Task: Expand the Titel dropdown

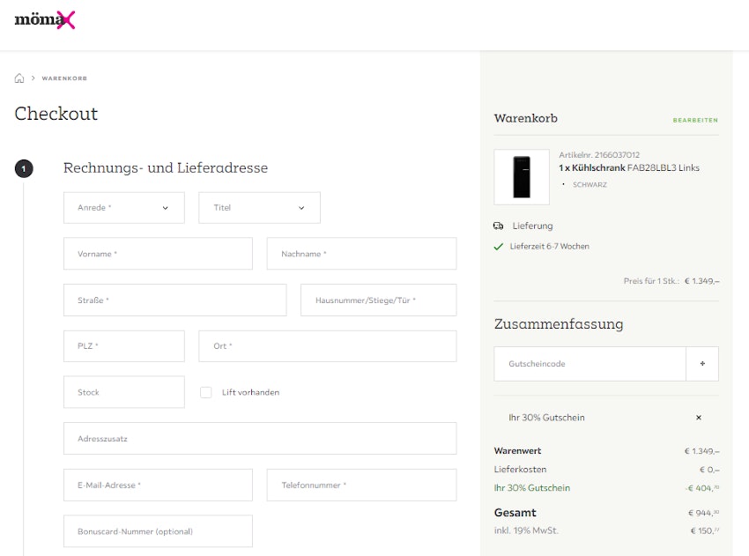Action: [x=259, y=208]
